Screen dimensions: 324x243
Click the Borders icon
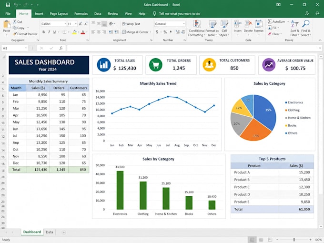tap(64, 32)
